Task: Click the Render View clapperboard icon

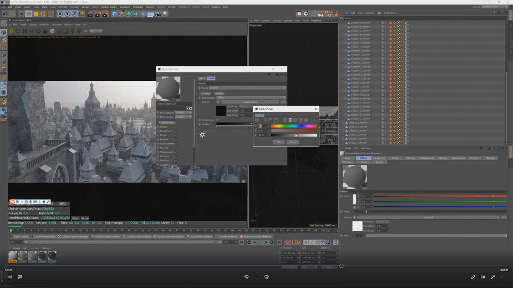Action: coord(91,14)
